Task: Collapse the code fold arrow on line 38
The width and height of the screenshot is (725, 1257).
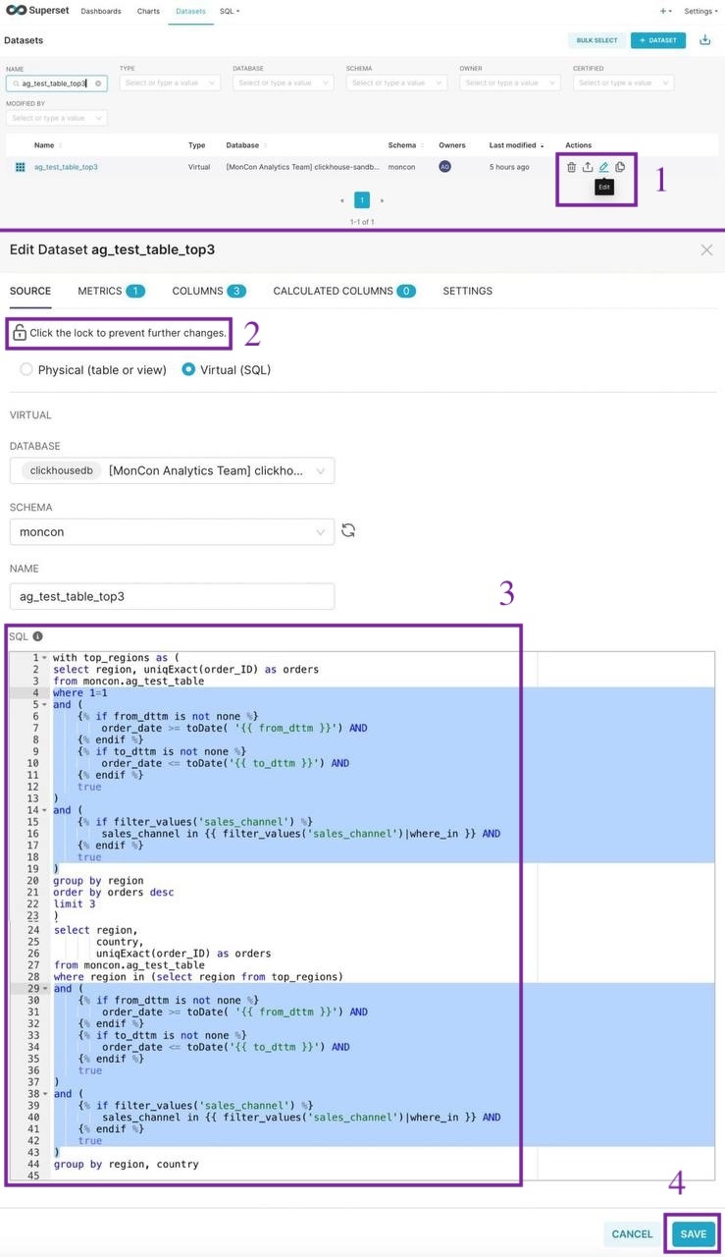Action: tap(45, 1093)
